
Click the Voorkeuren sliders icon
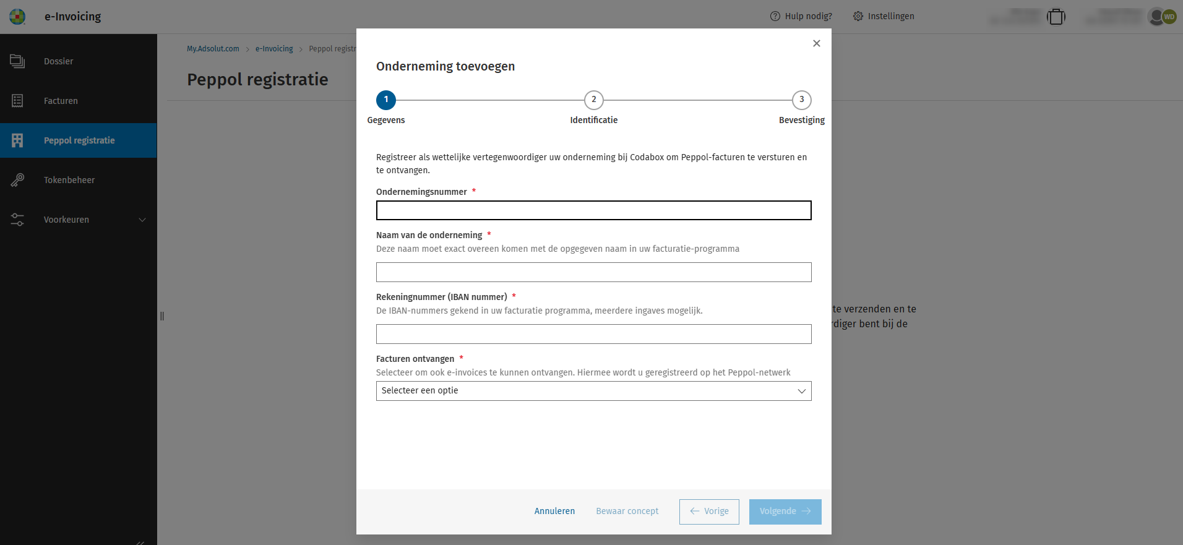tap(17, 220)
